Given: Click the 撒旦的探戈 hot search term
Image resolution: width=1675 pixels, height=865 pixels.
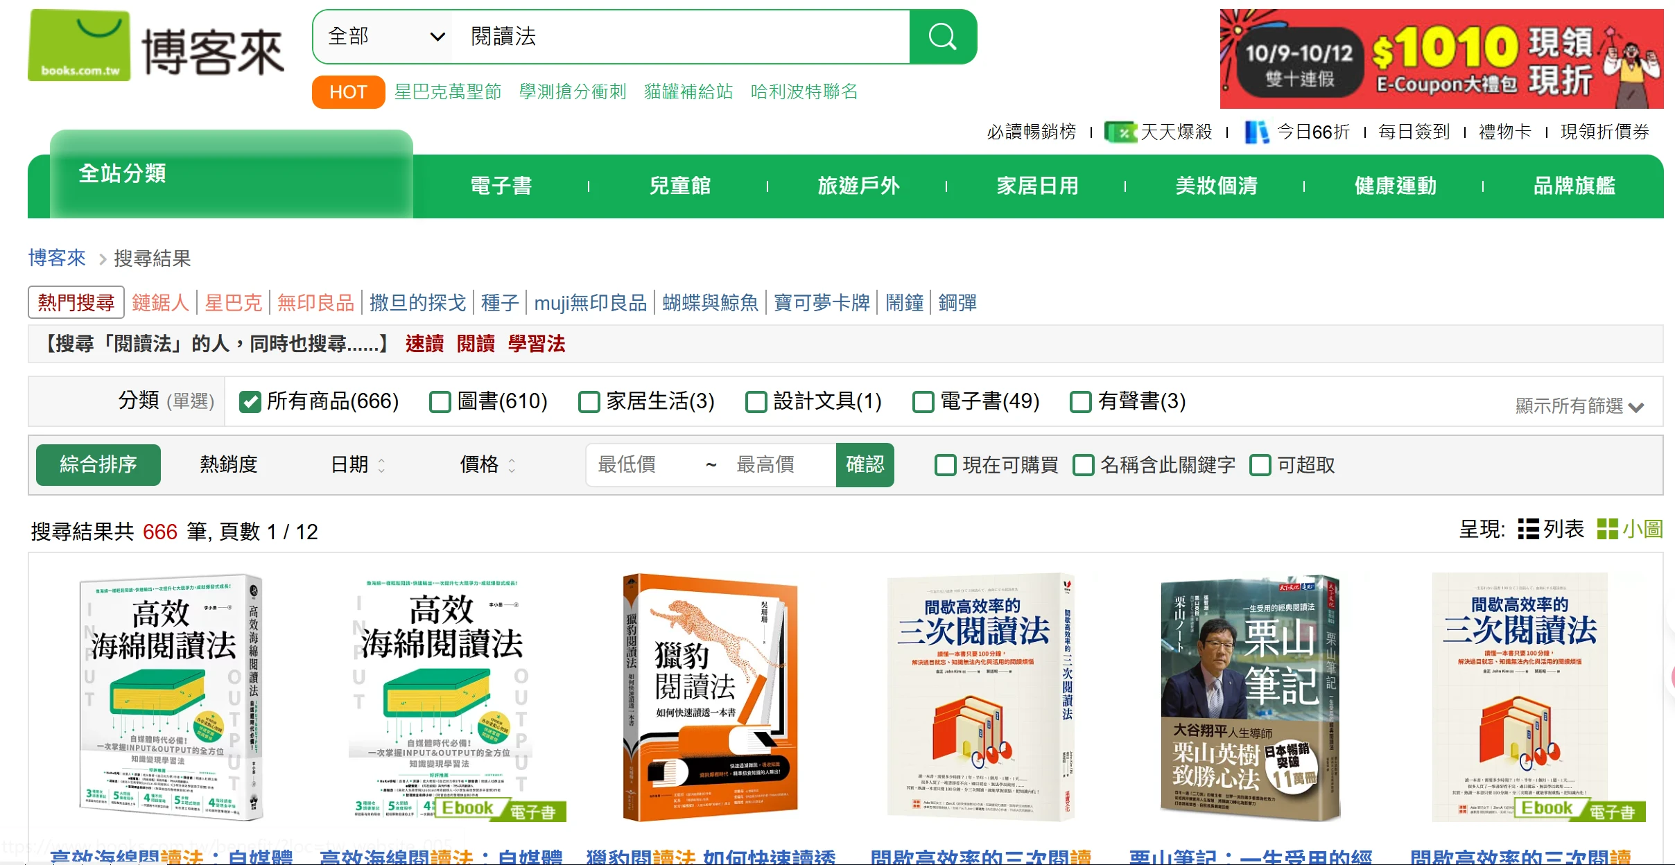Looking at the screenshot, I should coord(417,303).
